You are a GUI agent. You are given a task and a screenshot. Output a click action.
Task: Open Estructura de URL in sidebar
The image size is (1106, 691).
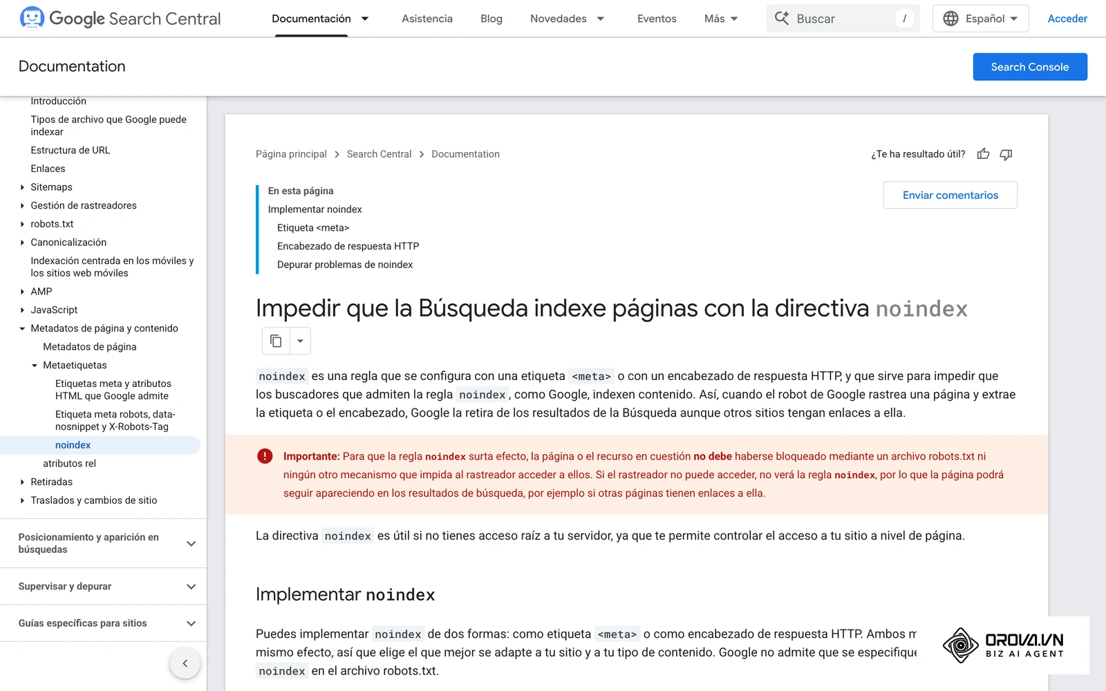(71, 150)
